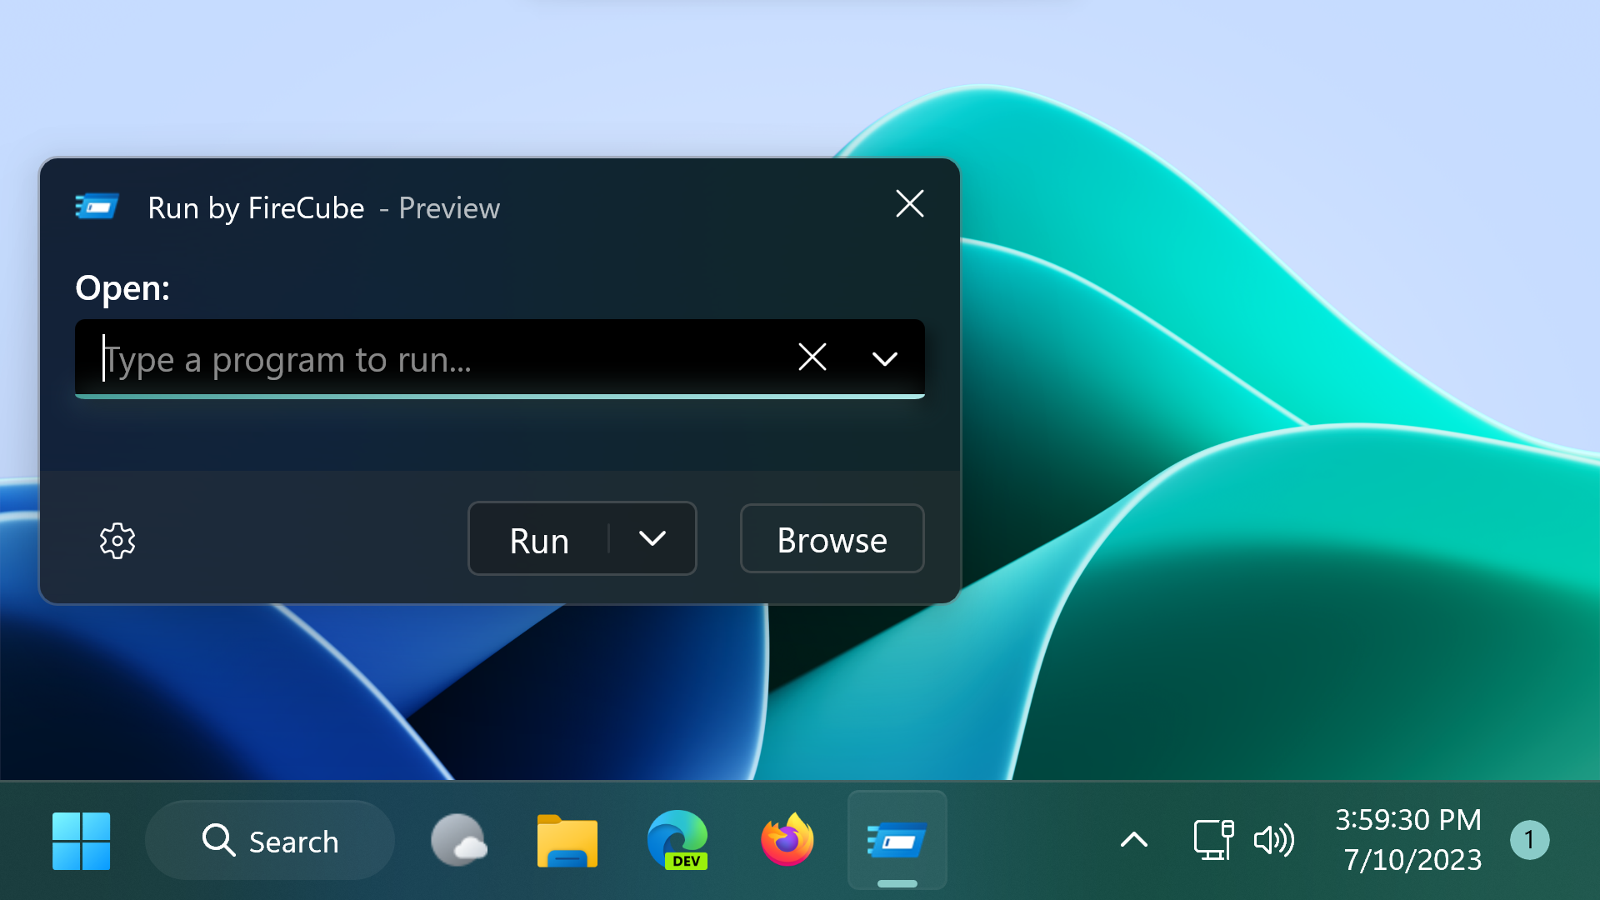This screenshot has height=900, width=1600.
Task: Select the Run by FireCube taskbar icon
Action: click(897, 840)
